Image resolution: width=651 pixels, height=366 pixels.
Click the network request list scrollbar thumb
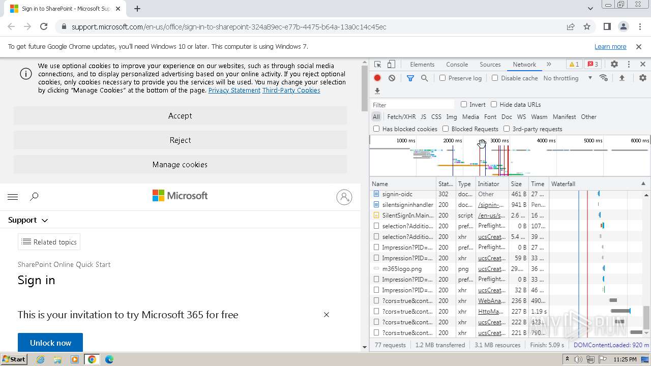coord(646,317)
